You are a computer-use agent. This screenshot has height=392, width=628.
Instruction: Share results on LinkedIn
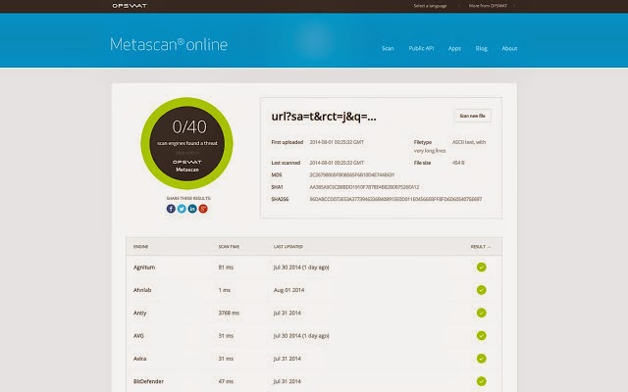pyautogui.click(x=192, y=209)
